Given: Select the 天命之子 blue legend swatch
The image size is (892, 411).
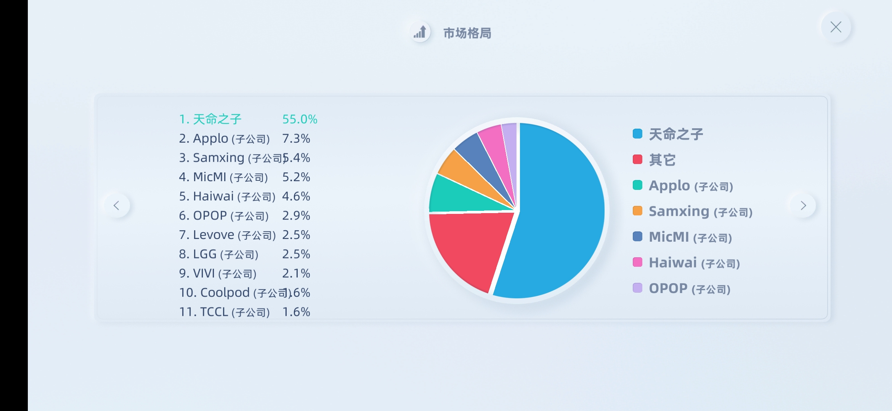Looking at the screenshot, I should tap(637, 134).
